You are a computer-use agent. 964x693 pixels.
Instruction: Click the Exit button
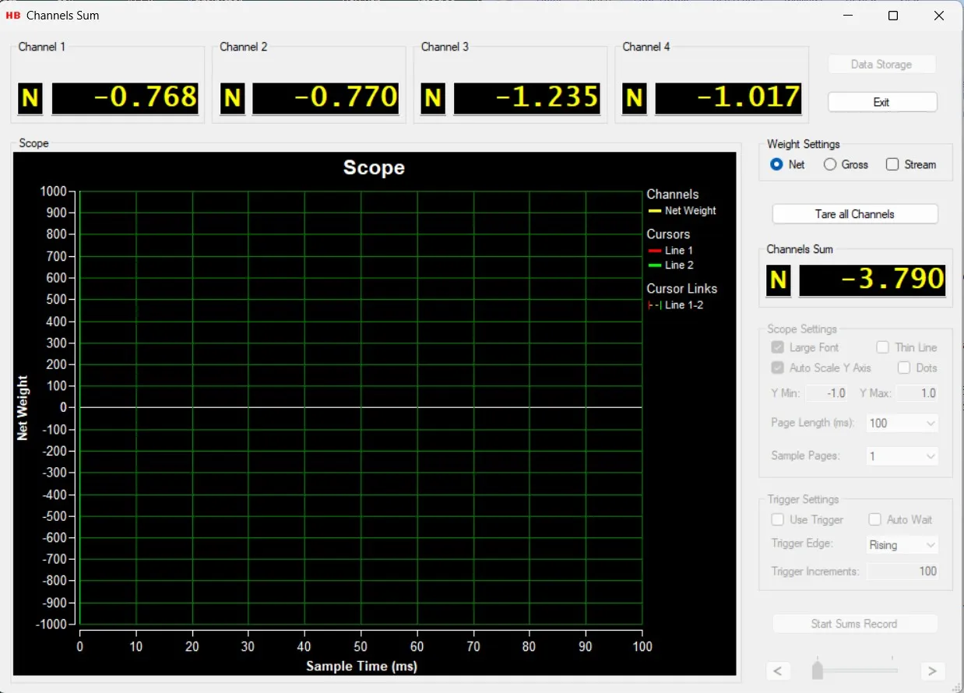(881, 102)
